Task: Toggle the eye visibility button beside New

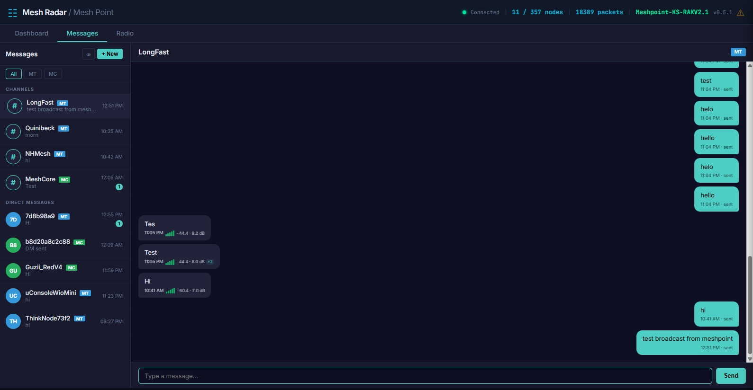Action: [88, 54]
